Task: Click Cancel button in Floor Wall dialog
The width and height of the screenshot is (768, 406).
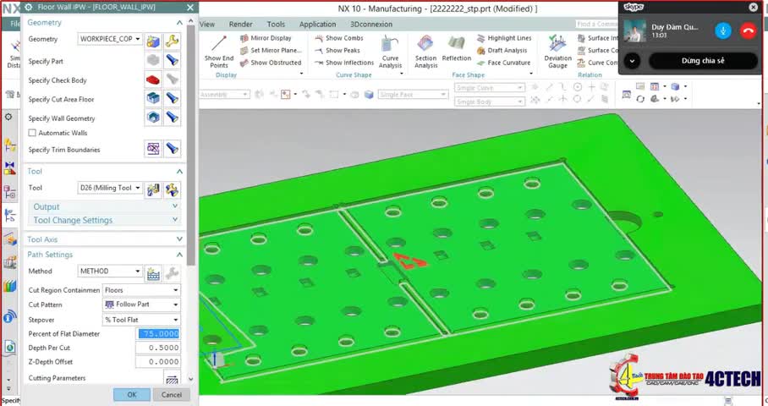Action: [172, 395]
